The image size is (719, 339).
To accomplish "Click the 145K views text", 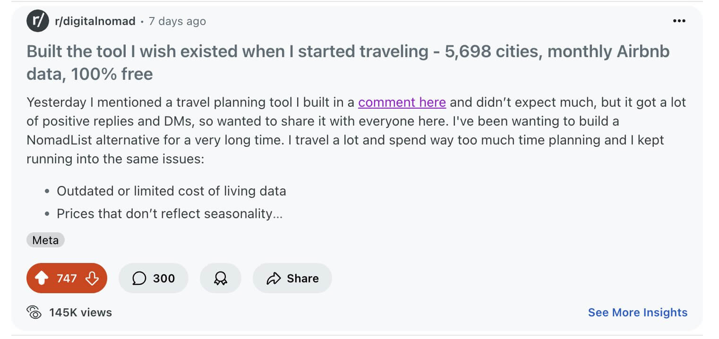I will (x=80, y=312).
